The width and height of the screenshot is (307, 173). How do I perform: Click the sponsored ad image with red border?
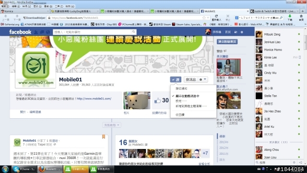tap(228, 67)
